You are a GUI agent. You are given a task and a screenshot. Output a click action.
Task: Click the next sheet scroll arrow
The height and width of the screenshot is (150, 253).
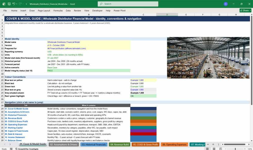(x=10, y=144)
